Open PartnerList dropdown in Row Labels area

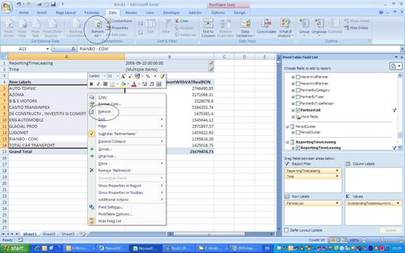click(x=337, y=203)
